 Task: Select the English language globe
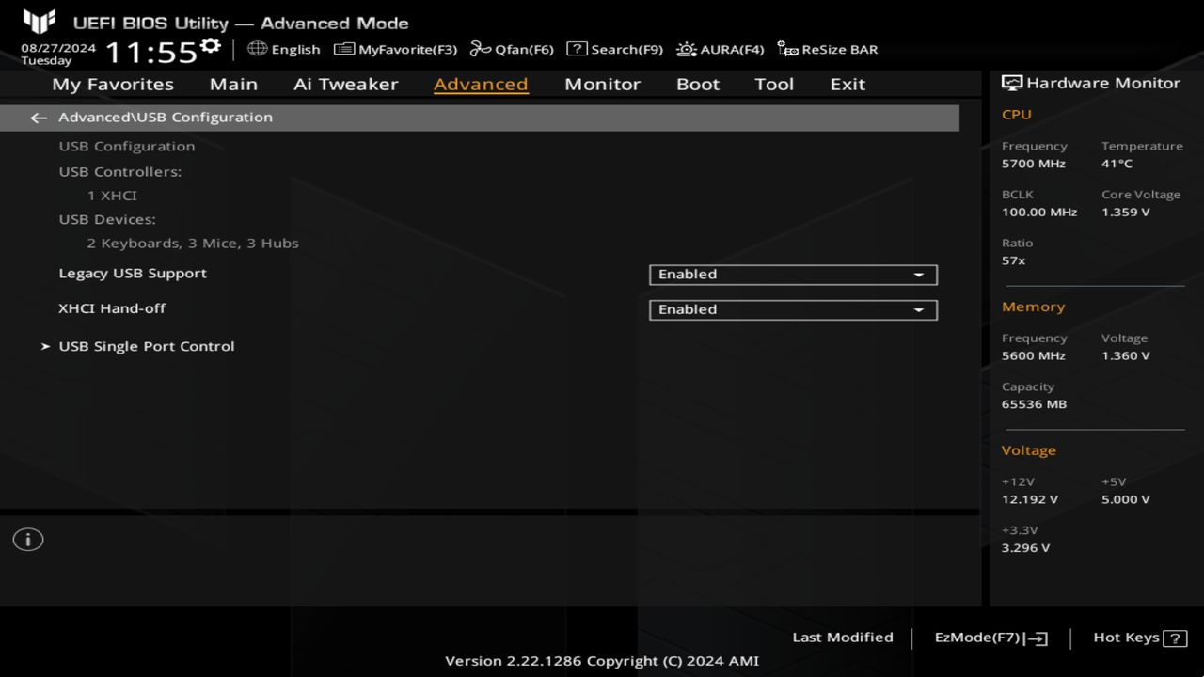(x=257, y=49)
